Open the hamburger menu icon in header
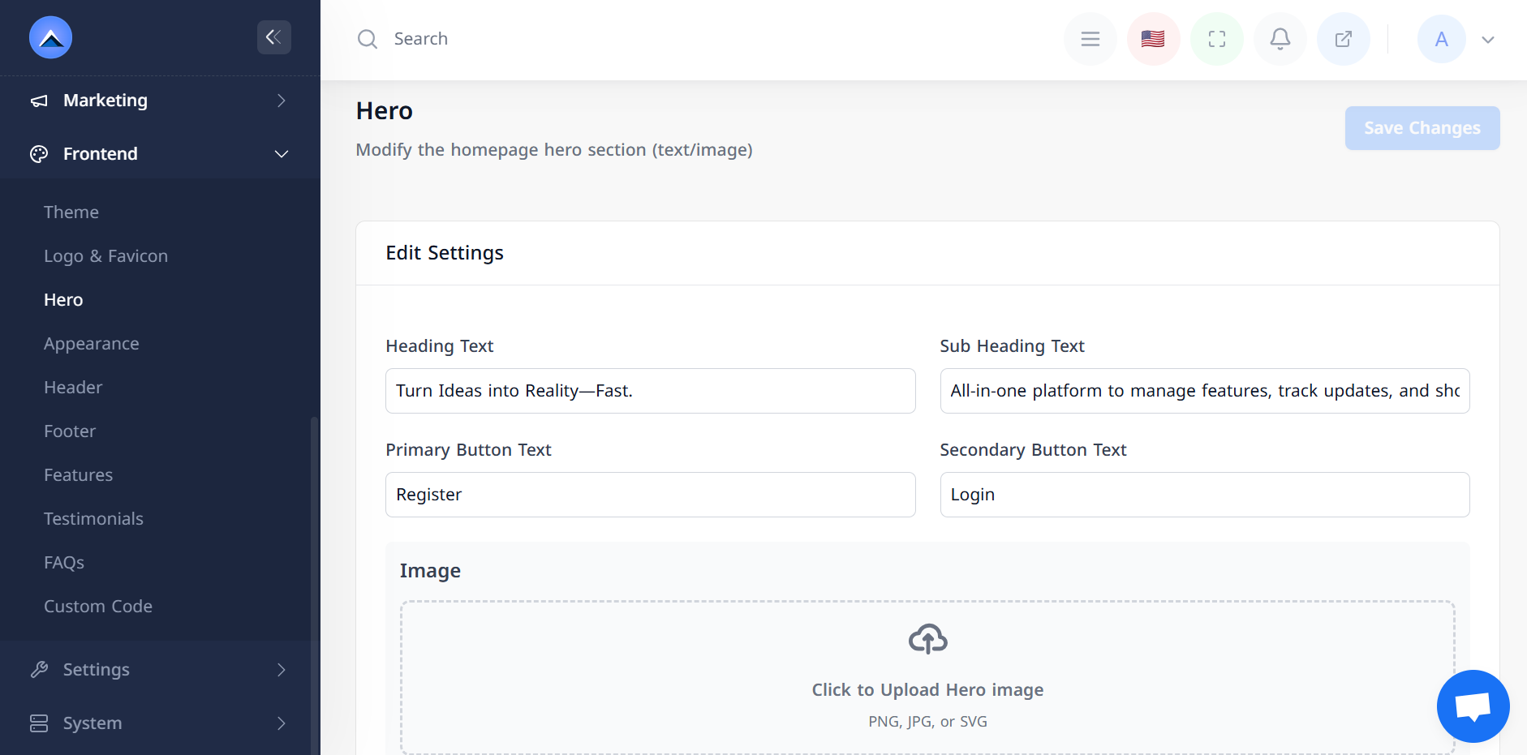The image size is (1527, 755). tap(1090, 39)
